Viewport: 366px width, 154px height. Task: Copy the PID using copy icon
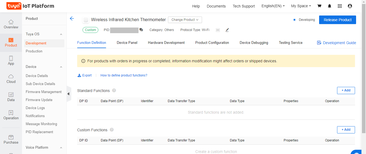(x=141, y=30)
